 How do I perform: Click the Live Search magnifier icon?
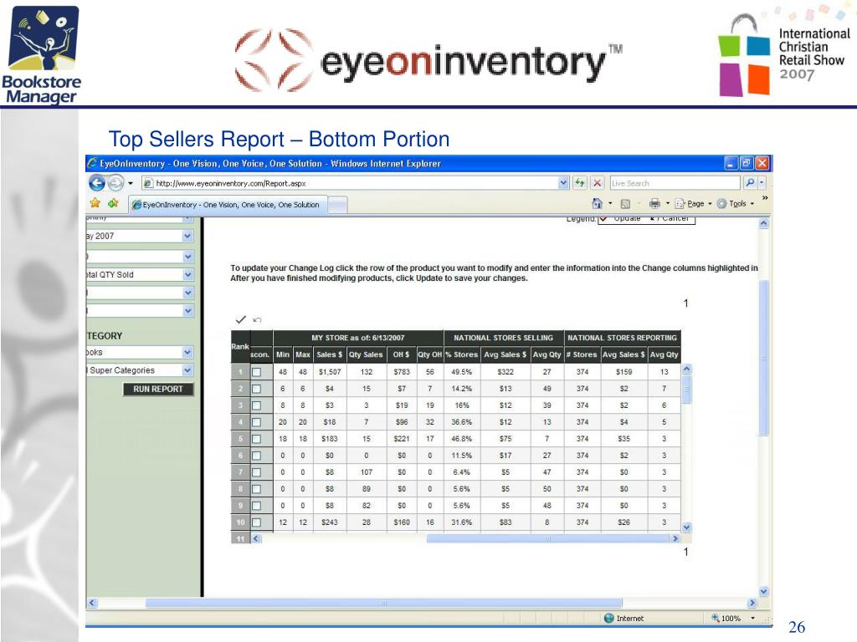tap(750, 183)
